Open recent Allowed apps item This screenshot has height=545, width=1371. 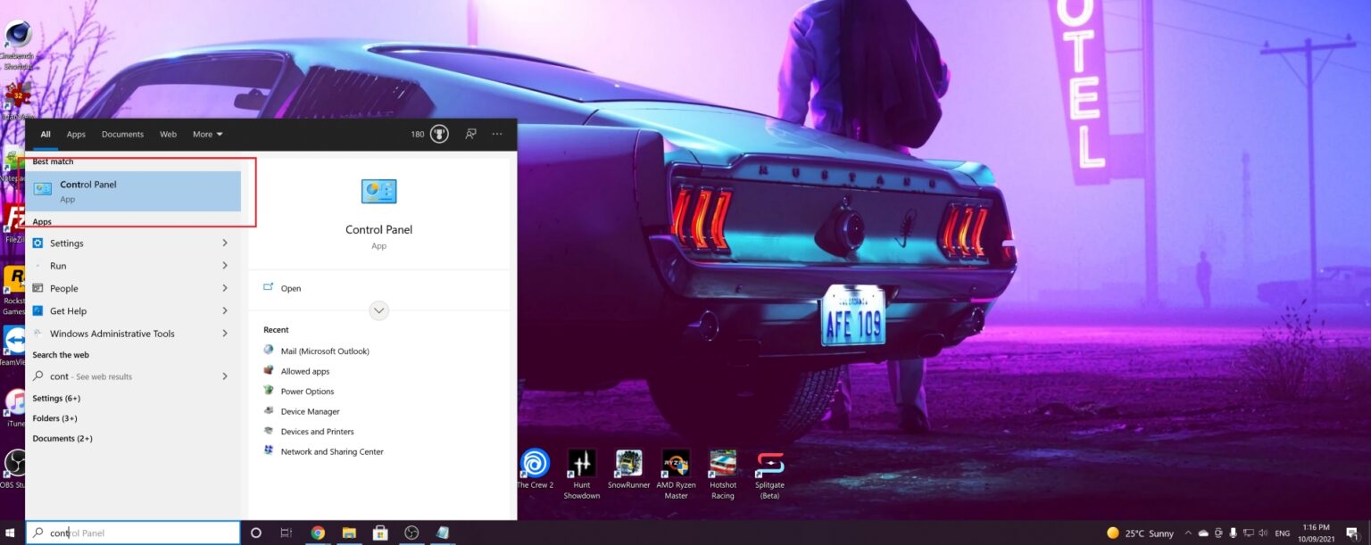305,371
